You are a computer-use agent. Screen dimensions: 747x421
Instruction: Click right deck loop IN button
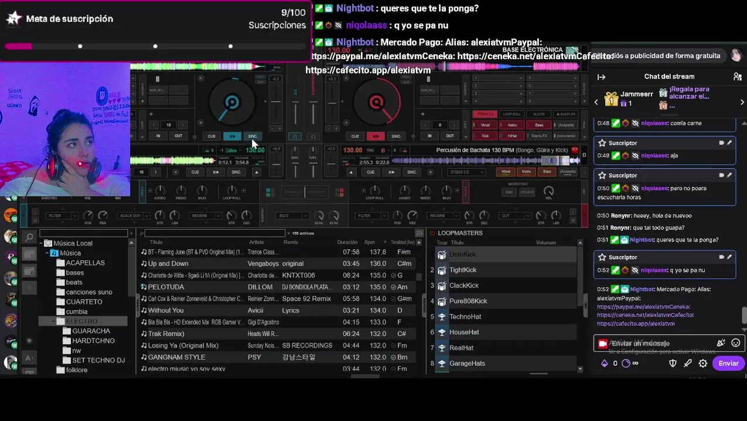429,136
